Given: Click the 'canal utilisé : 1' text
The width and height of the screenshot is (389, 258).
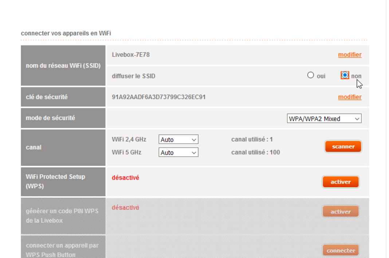Looking at the screenshot, I should (x=252, y=139).
